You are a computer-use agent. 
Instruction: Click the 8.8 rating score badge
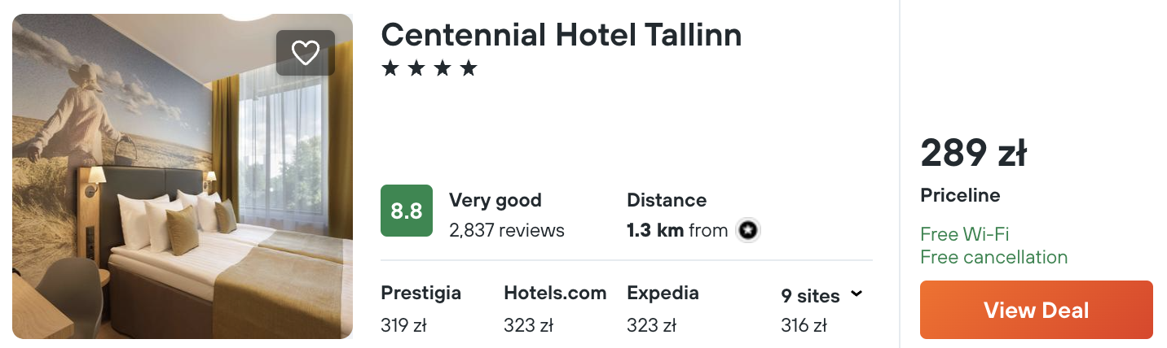click(407, 211)
